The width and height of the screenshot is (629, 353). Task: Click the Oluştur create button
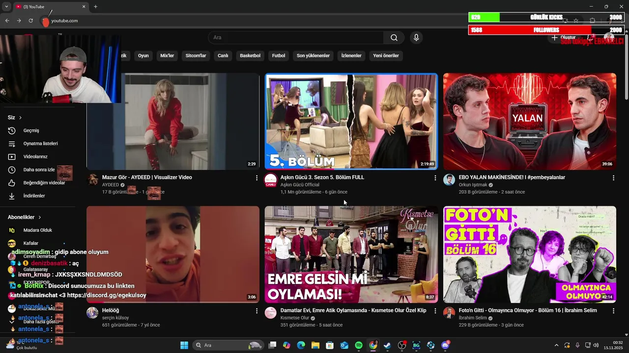pyautogui.click(x=563, y=38)
